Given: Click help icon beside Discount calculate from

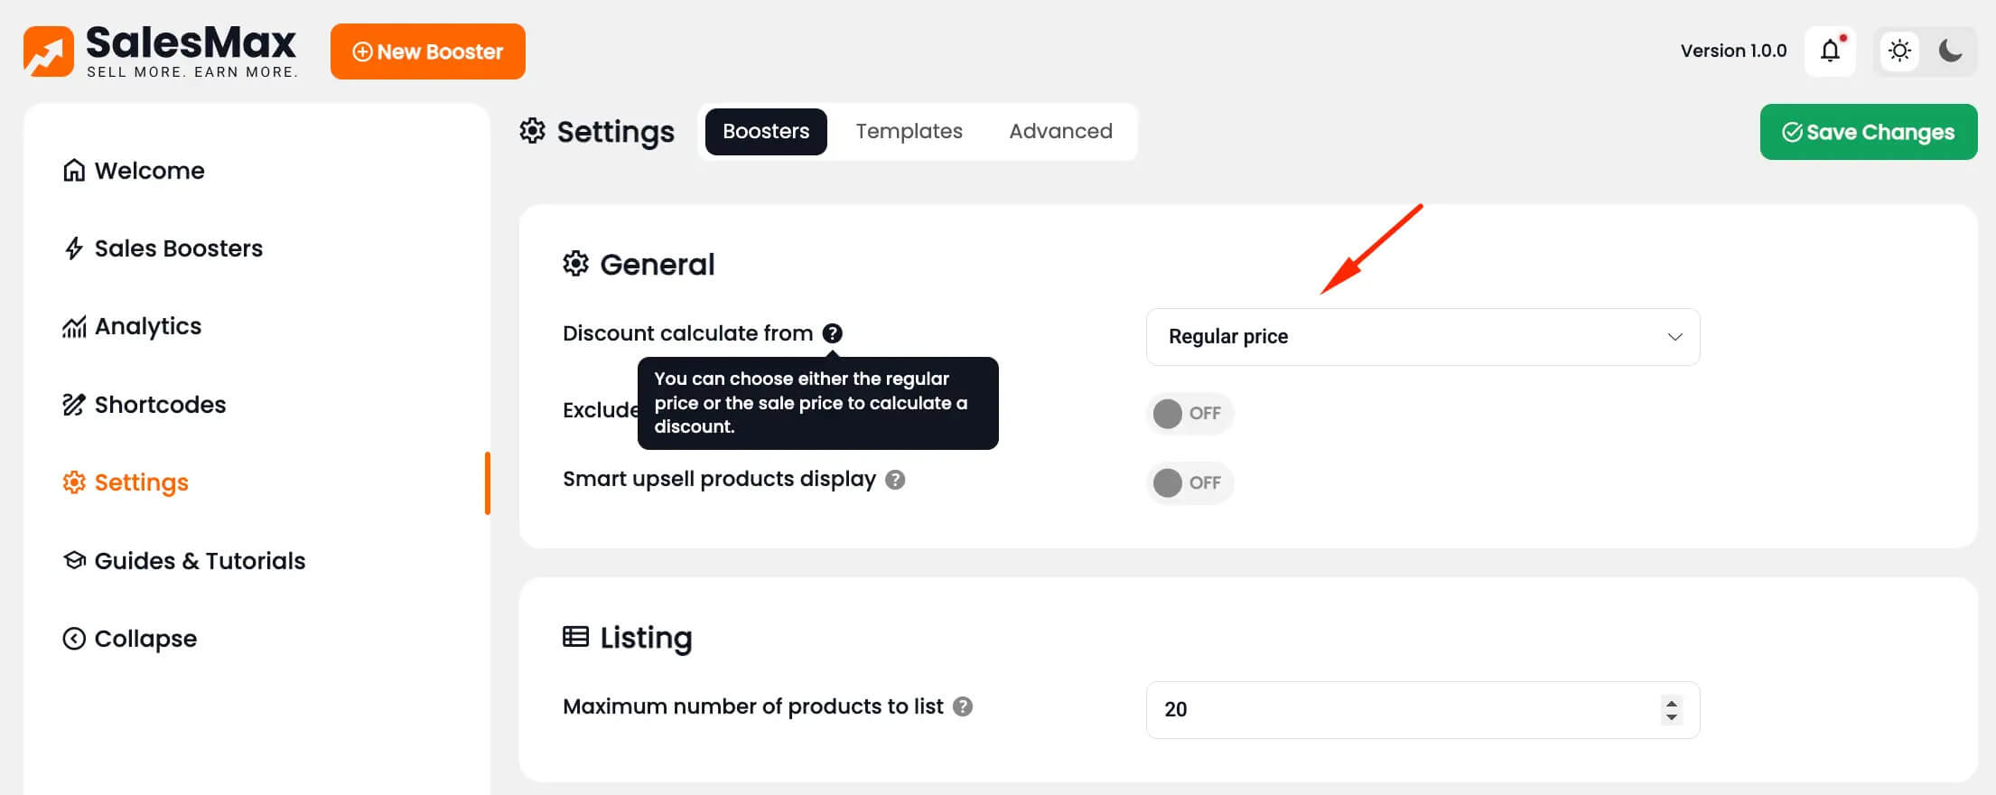Looking at the screenshot, I should [x=832, y=333].
